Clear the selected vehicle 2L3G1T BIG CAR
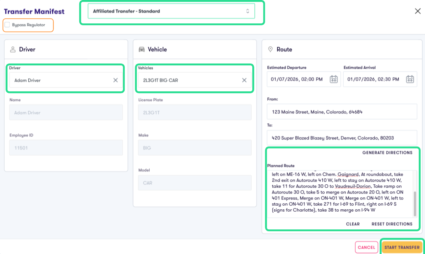The height and width of the screenshot is (254, 425). pyautogui.click(x=244, y=80)
